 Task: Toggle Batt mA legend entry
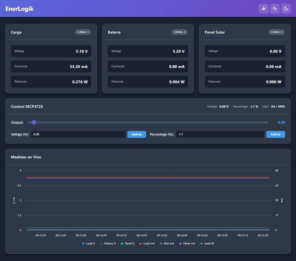tap(167, 243)
